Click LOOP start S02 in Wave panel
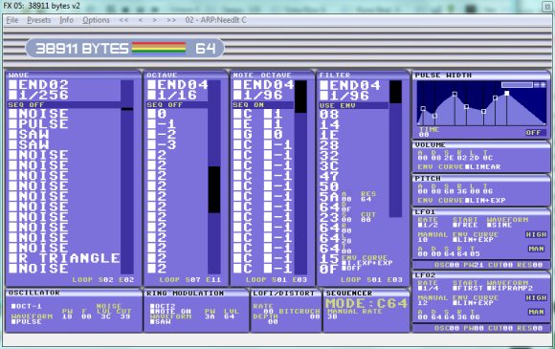555x349 pixels. [x=106, y=280]
